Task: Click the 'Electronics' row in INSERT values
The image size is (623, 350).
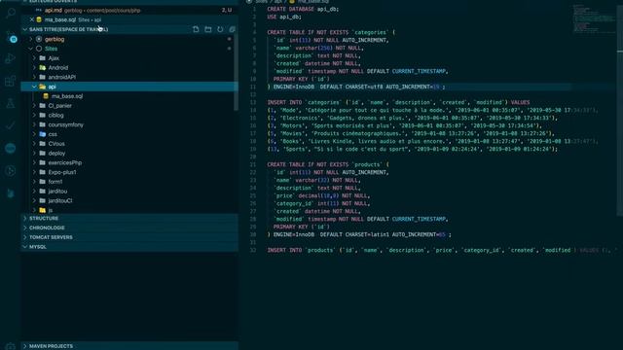Action: click(x=413, y=118)
